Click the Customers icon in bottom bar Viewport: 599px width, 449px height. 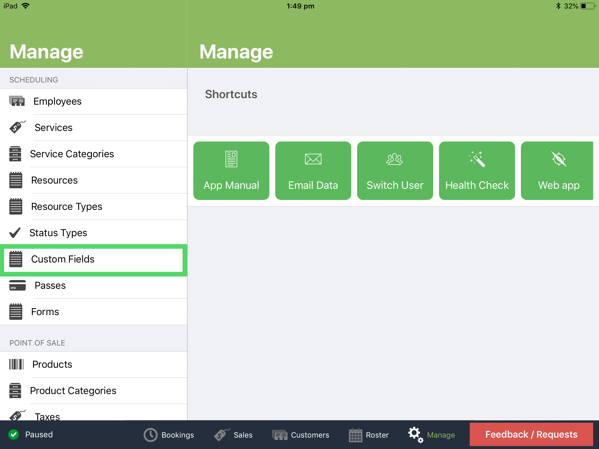point(280,435)
